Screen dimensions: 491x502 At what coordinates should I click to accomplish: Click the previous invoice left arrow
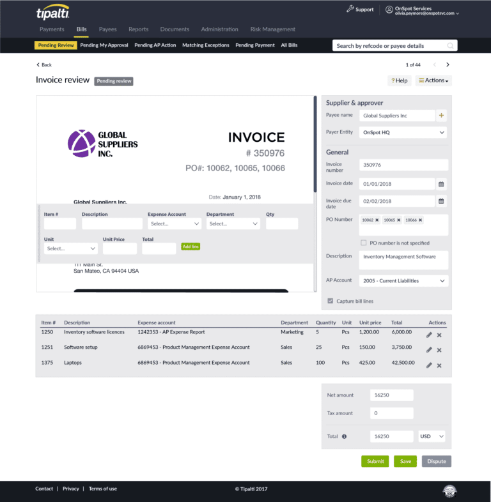(435, 65)
